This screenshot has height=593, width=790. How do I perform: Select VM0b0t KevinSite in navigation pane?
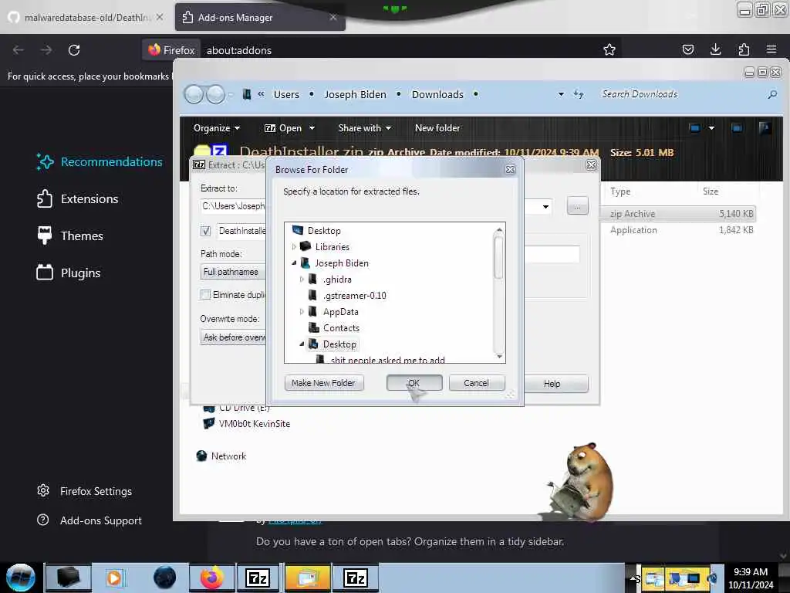coord(246,424)
